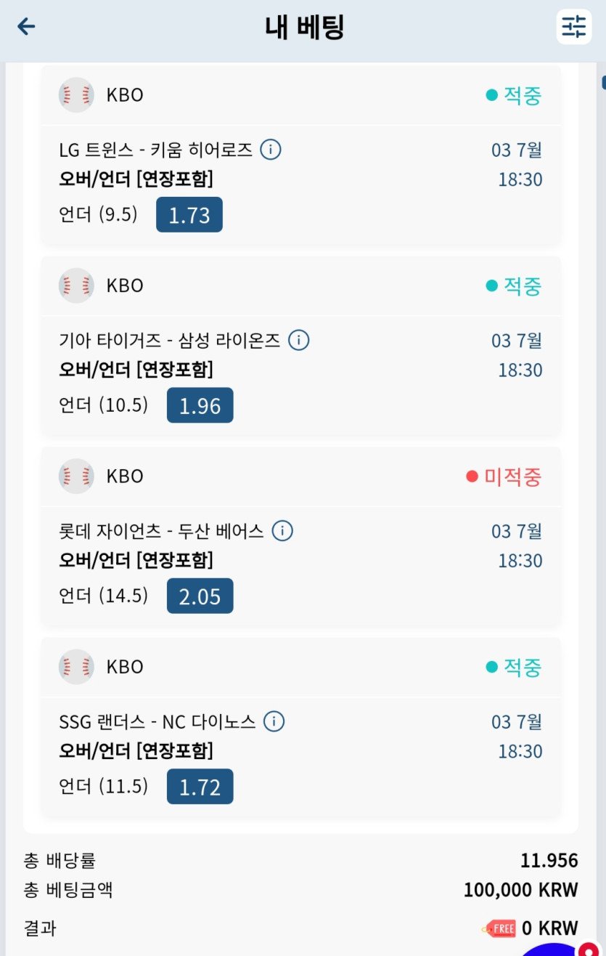Open the filter settings icon
Viewport: 606px width, 956px height.
573,27
